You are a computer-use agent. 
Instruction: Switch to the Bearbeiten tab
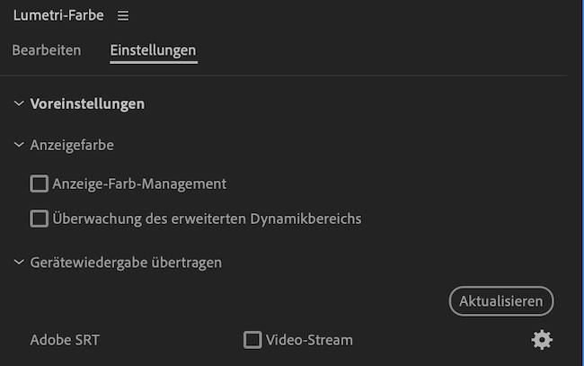coord(47,50)
